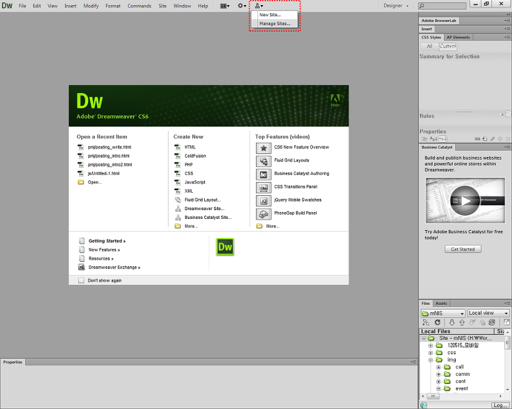Click Show only set properties icon
This screenshot has height=409, width=512.
click(x=443, y=139)
